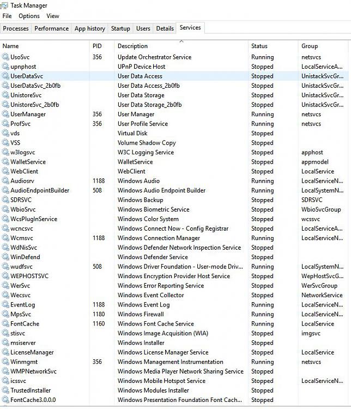Go to the App history tab
This screenshot has width=351, height=409.
(x=90, y=28)
